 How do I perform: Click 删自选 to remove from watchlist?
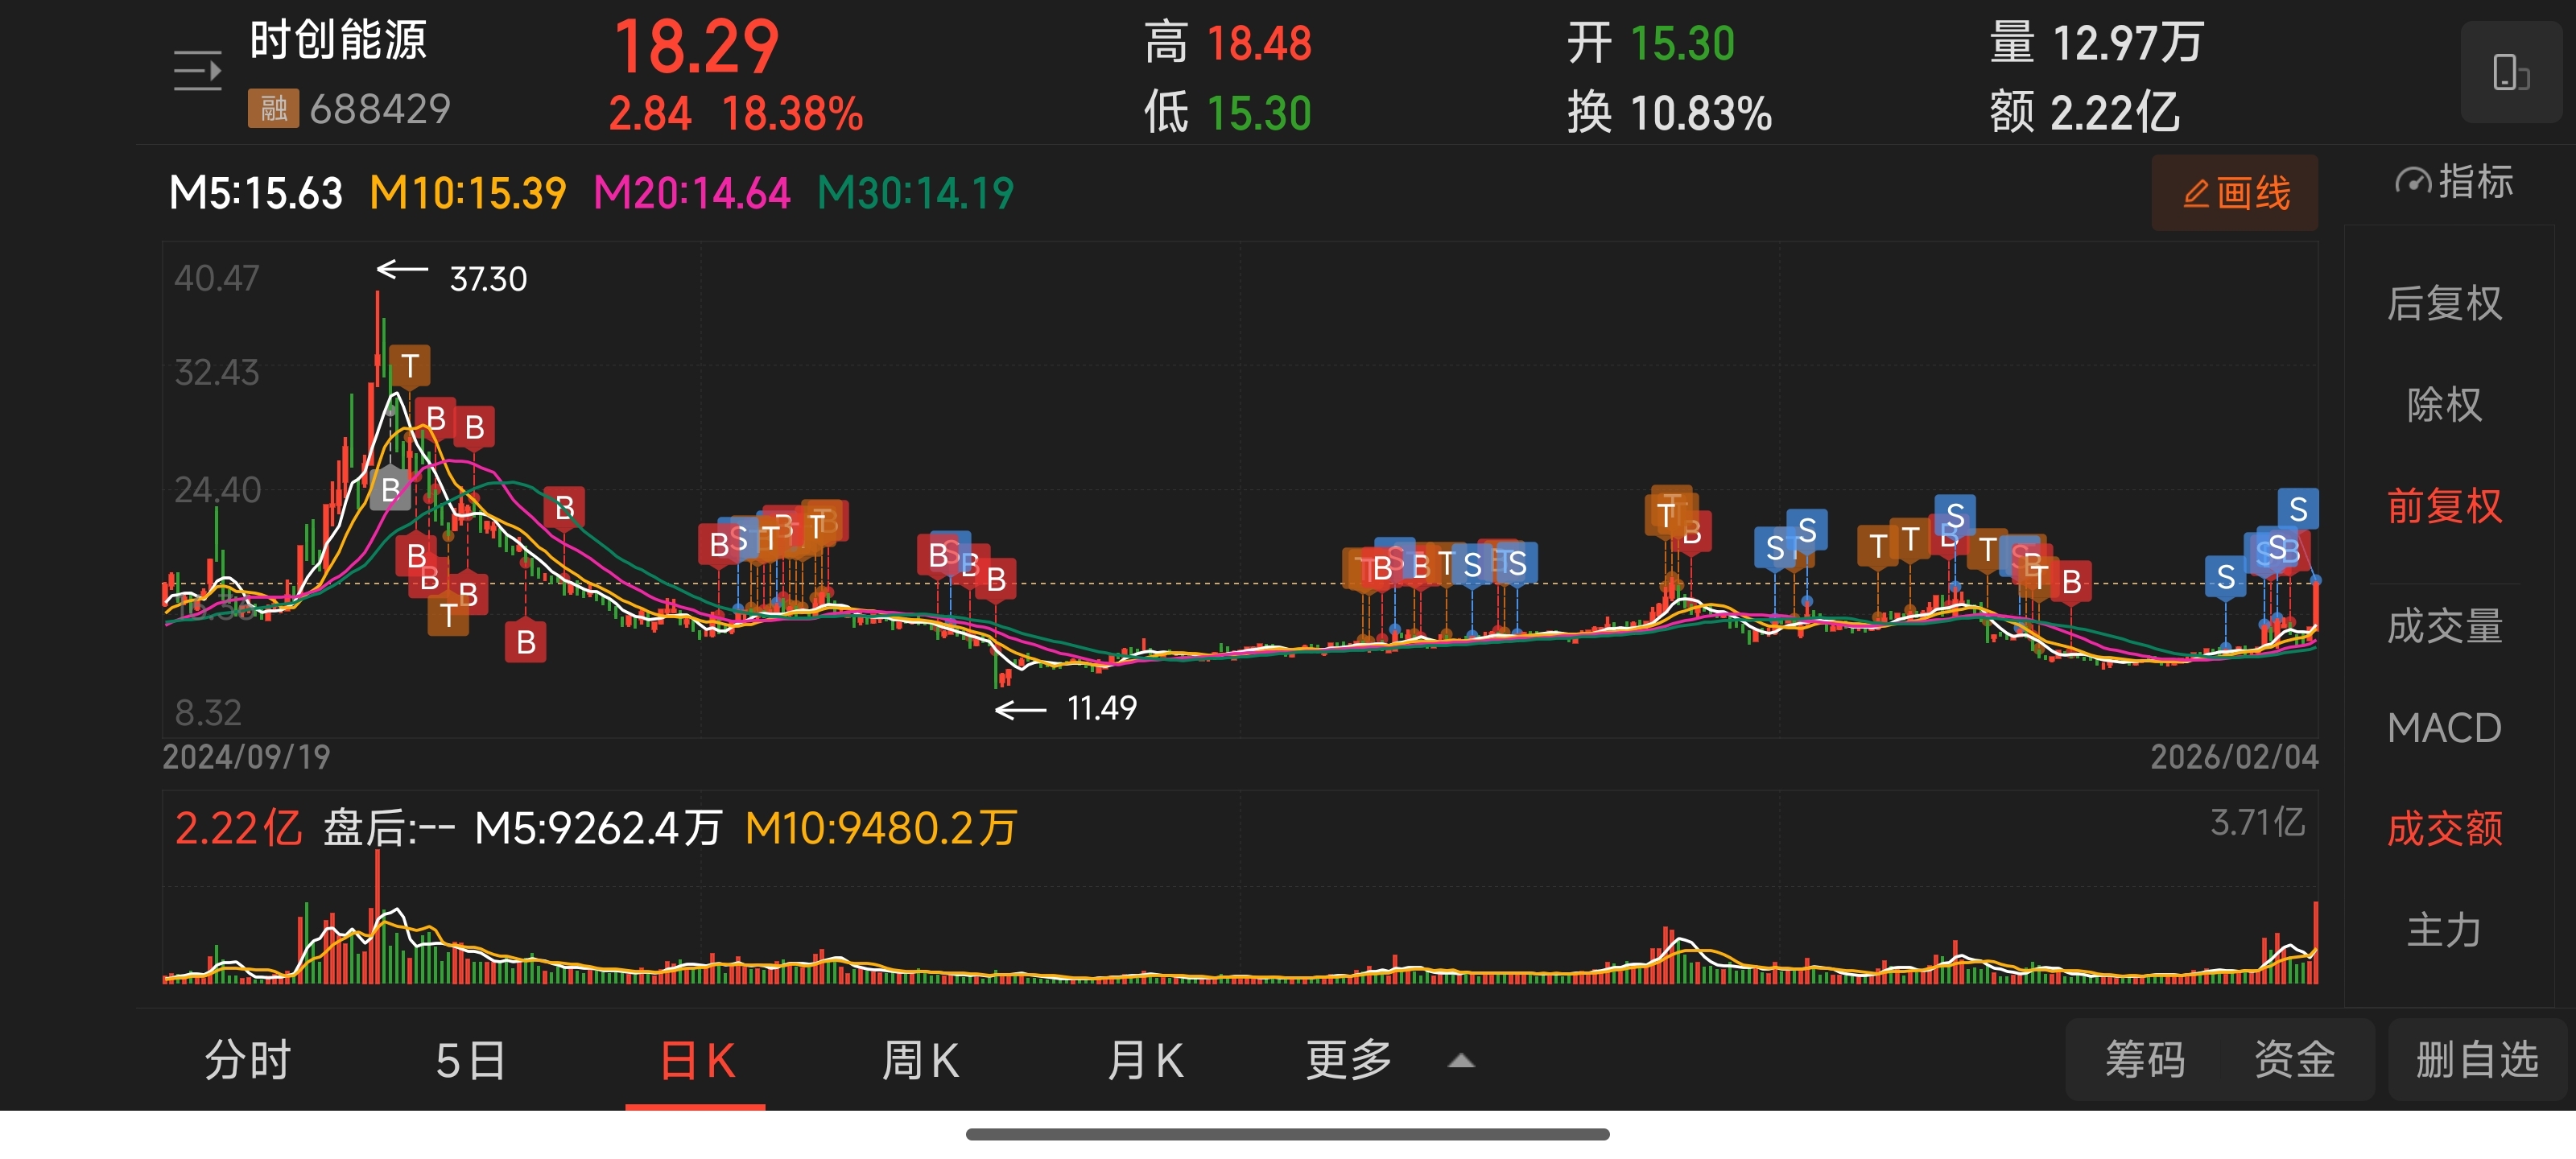click(2477, 1059)
